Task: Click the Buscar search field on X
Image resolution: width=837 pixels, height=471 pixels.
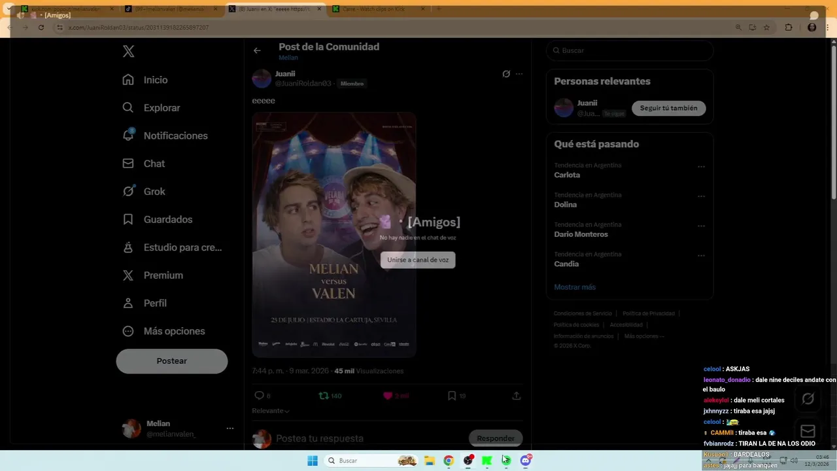Action: tap(630, 50)
